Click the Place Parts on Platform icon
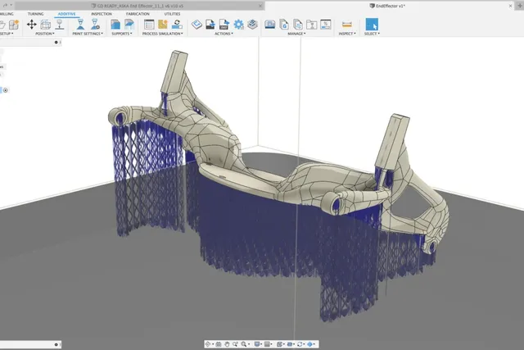Screen dimensions: 524x350 60,25
